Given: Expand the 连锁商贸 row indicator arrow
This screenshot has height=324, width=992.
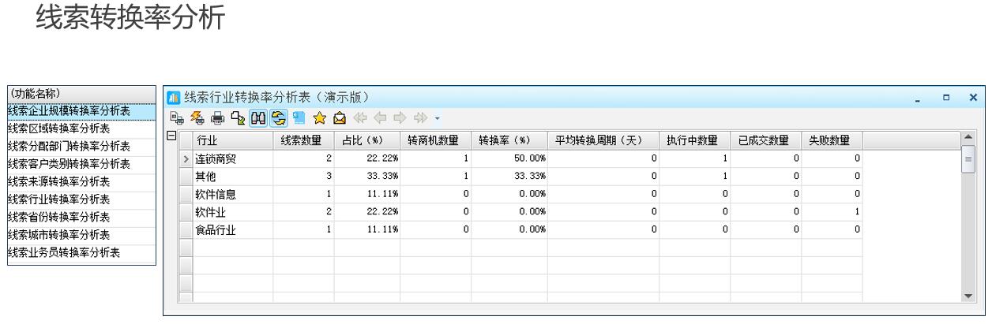Looking at the screenshot, I should (x=186, y=159).
